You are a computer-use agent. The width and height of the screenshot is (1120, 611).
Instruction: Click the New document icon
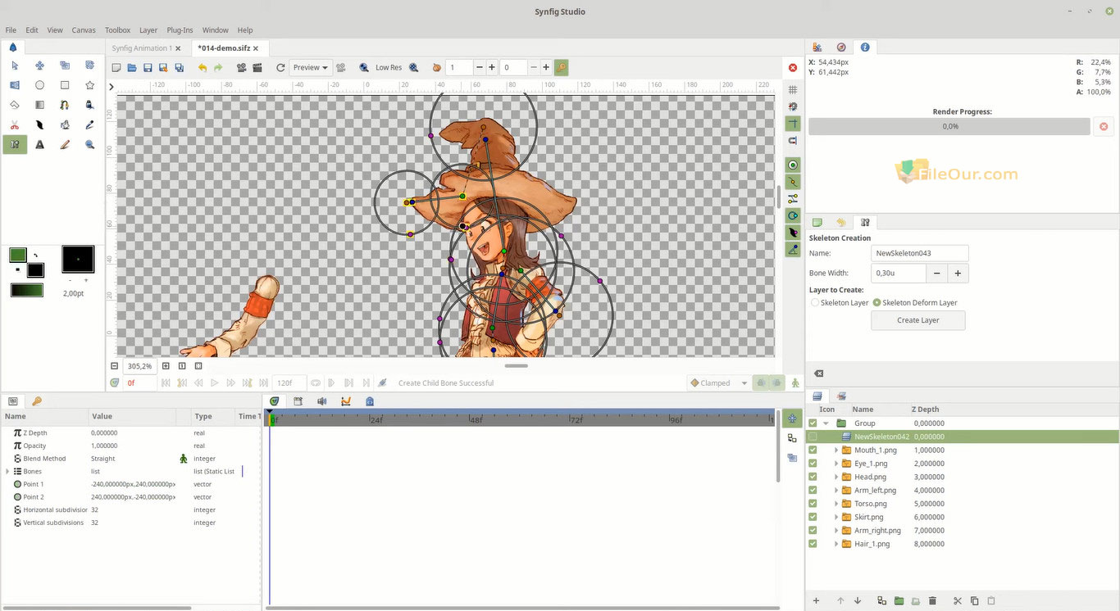(x=116, y=68)
